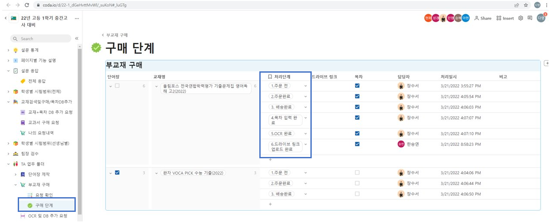Expand the 설문 통계 sidebar item

click(x=8, y=50)
